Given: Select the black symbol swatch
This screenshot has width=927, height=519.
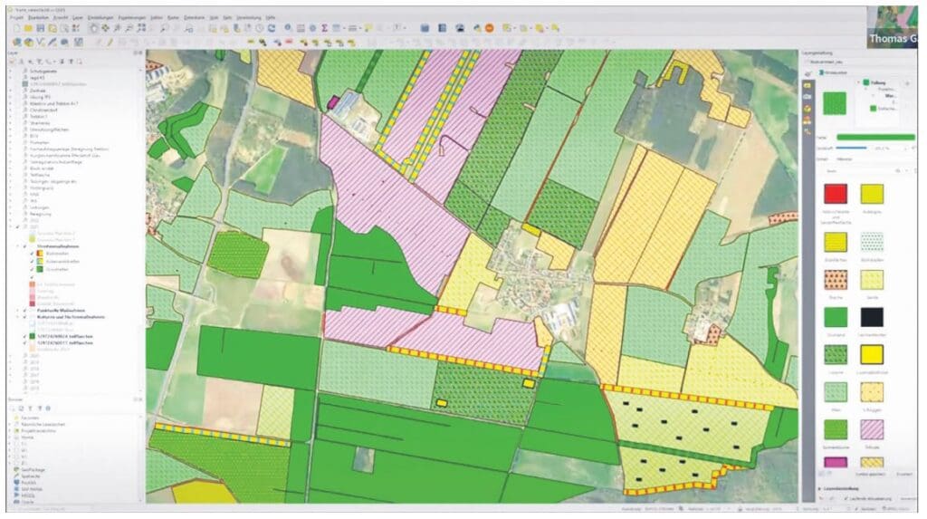Looking at the screenshot, I should click(x=872, y=317).
